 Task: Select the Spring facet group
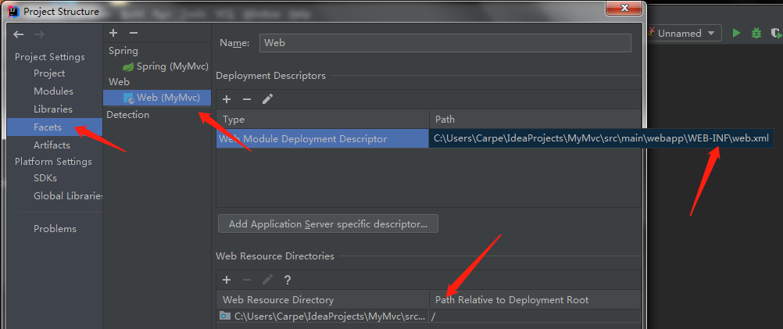(123, 51)
